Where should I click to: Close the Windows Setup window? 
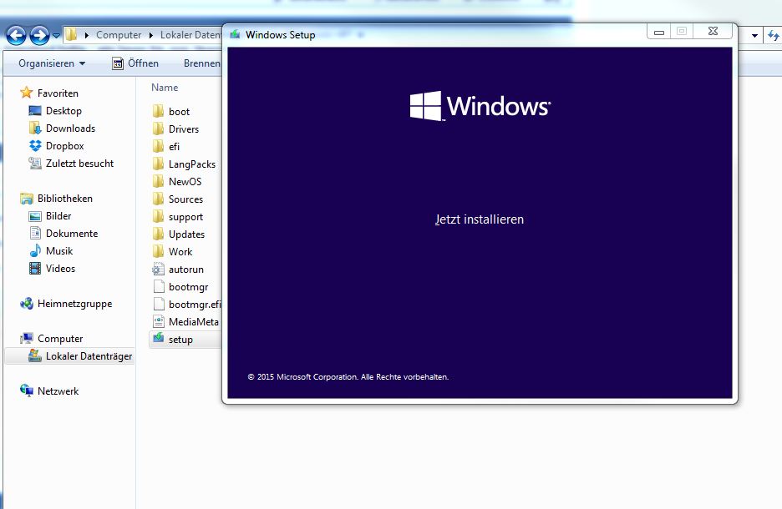coord(713,32)
